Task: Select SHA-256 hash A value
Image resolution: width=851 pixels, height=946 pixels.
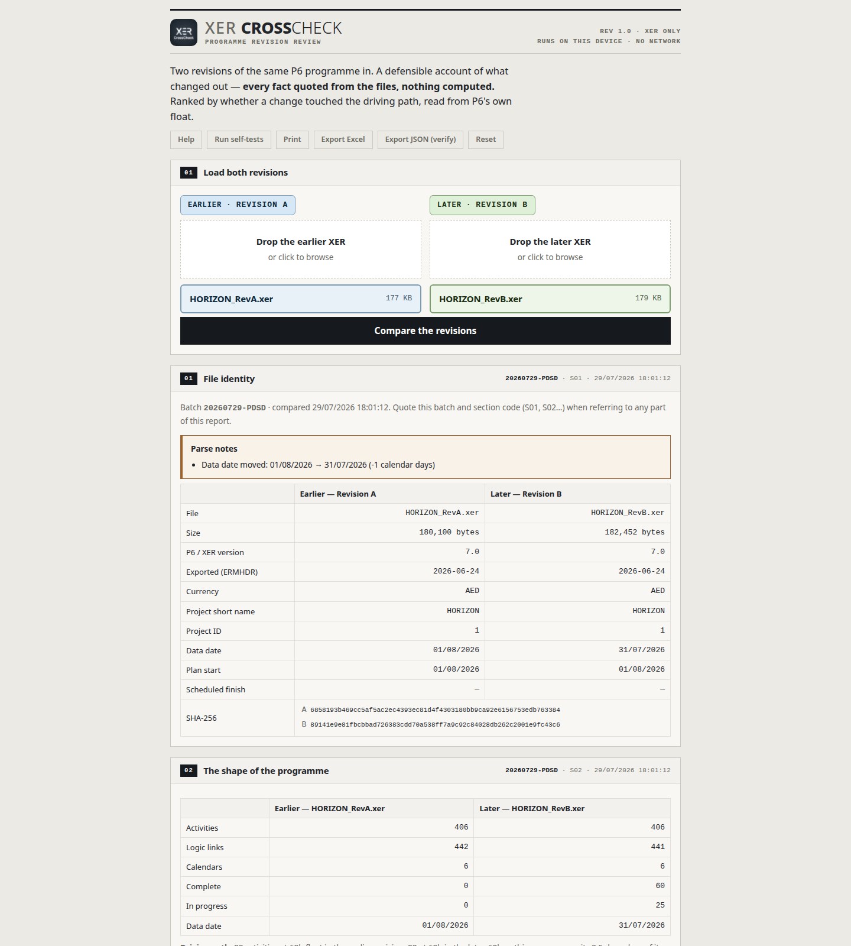Action: pos(435,710)
